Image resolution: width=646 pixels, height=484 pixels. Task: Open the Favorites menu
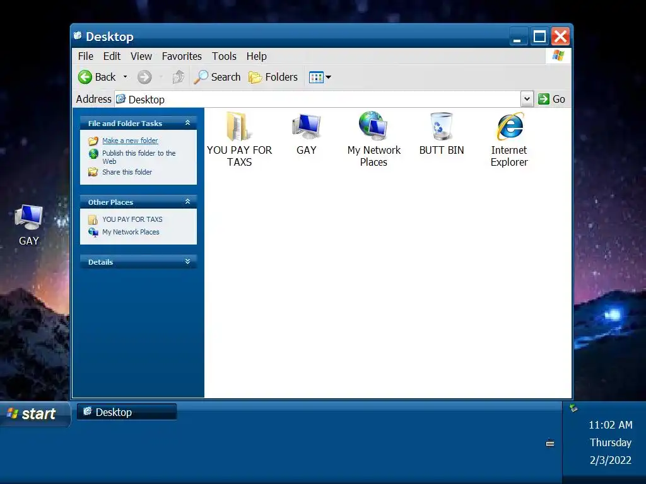tap(182, 56)
